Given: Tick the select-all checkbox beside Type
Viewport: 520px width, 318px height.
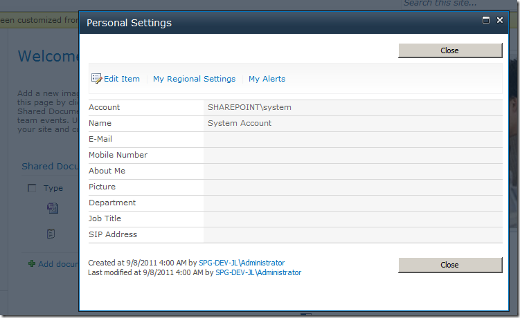Looking at the screenshot, I should (x=32, y=188).
